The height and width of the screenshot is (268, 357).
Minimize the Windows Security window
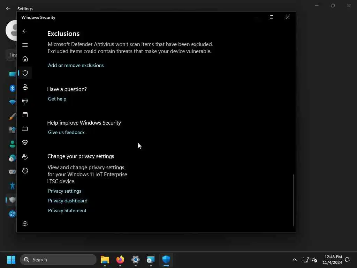click(x=256, y=17)
